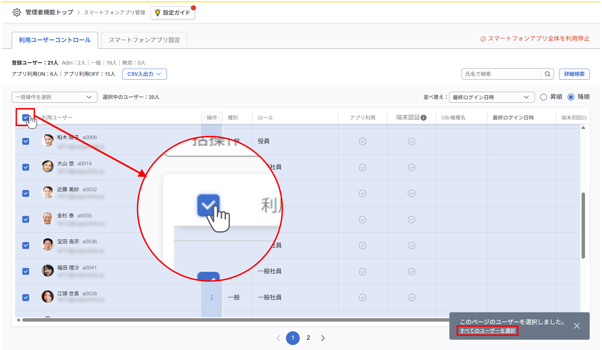The width and height of the screenshot is (602, 350).
Task: Show the 端末認証 info tooltip icon
Action: tap(423, 117)
